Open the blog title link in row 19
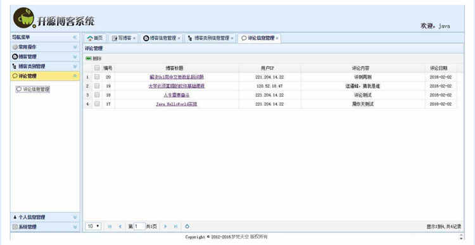The width and height of the screenshot is (475, 245). coord(177,86)
